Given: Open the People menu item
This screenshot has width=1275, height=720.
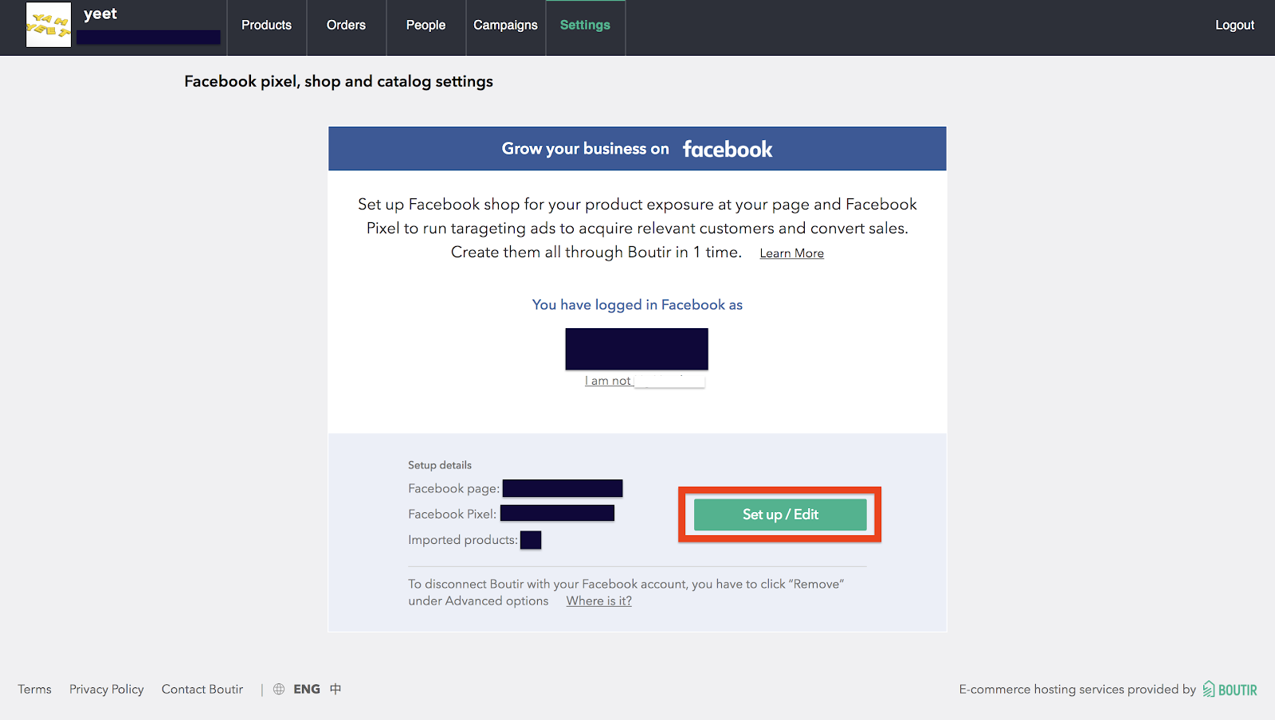Looking at the screenshot, I should pyautogui.click(x=426, y=25).
